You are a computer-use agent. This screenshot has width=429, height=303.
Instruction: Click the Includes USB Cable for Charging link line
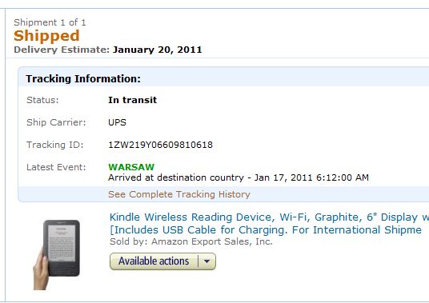[266, 230]
